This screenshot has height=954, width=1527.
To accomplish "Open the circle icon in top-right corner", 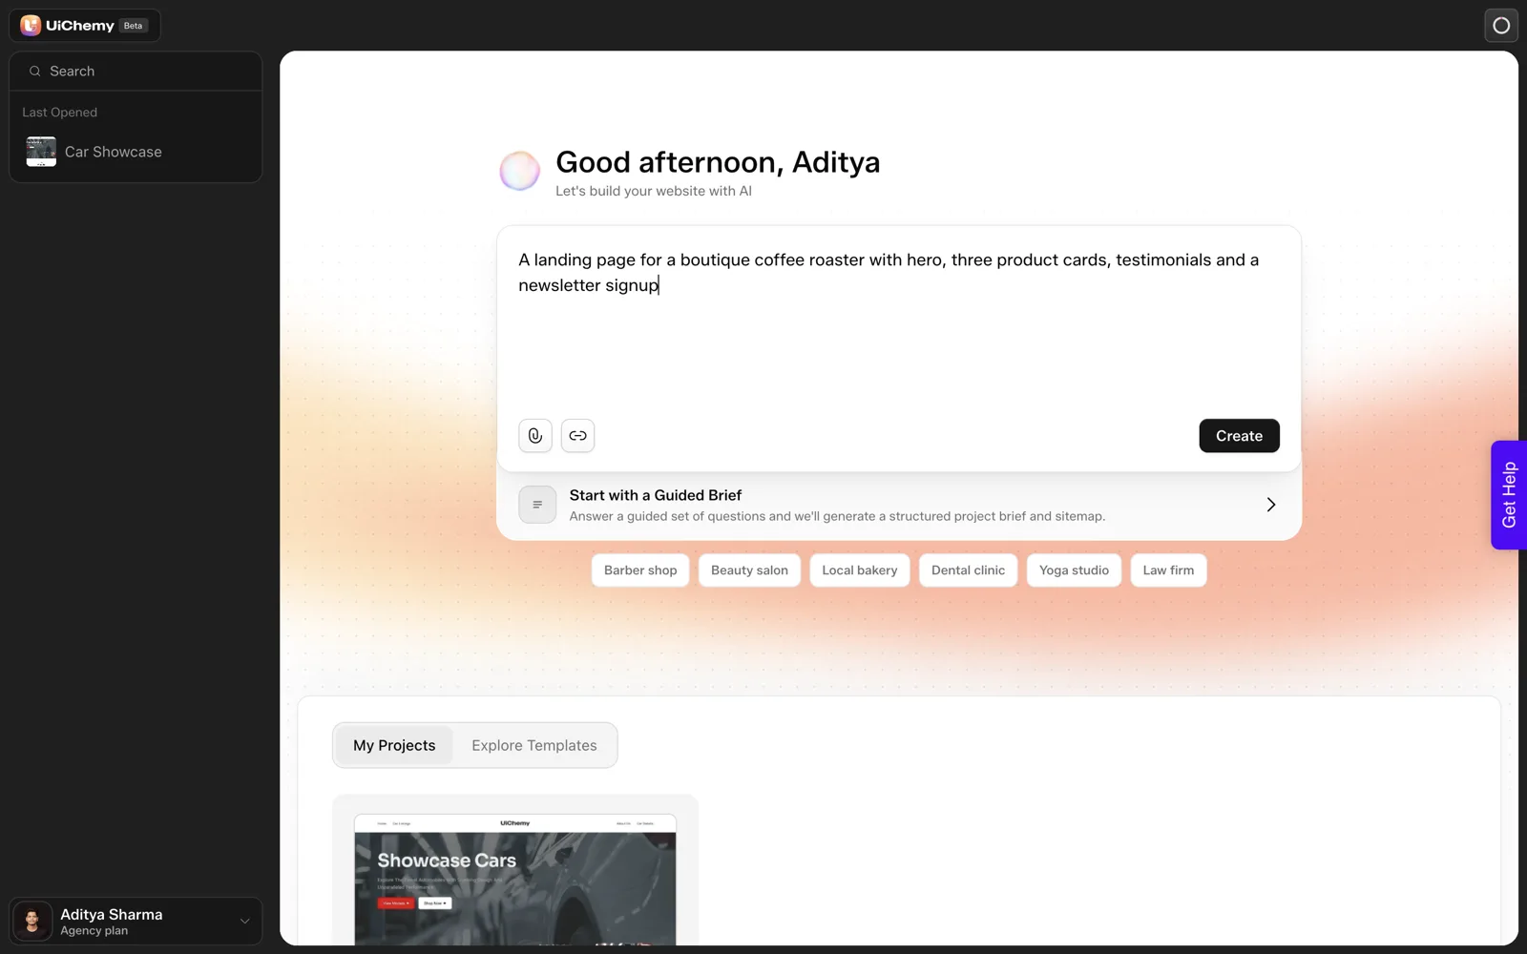I will click(x=1501, y=26).
